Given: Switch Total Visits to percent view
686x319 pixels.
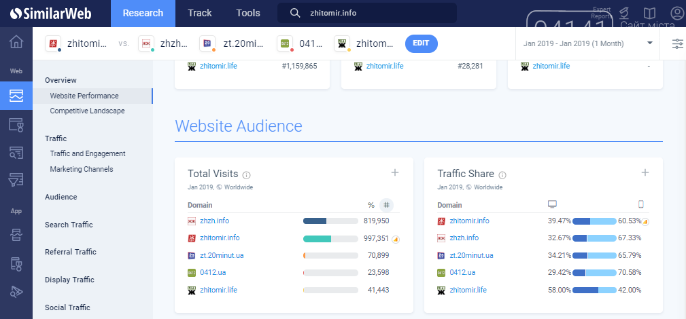Looking at the screenshot, I should (x=371, y=205).
